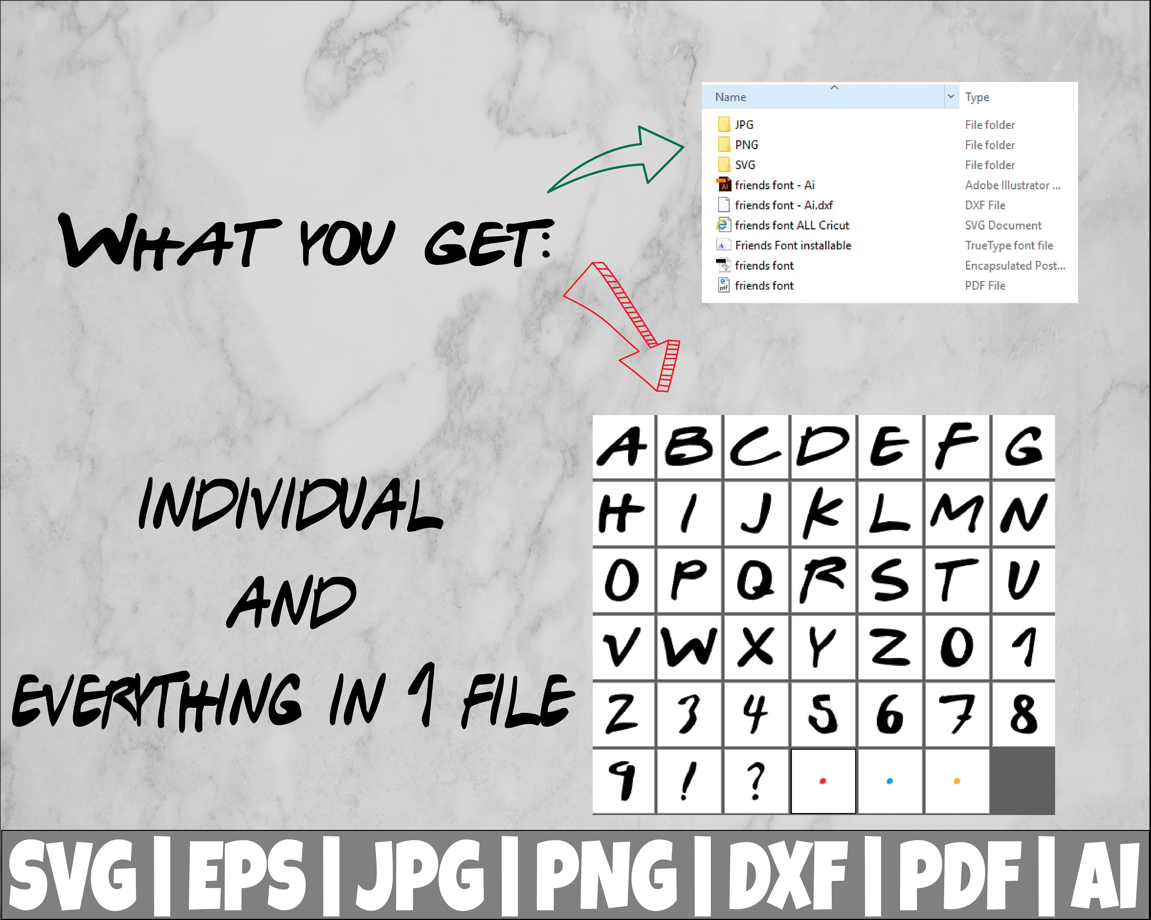This screenshot has width=1151, height=920.
Task: Select the TrueType file 'Friends Font installable'
Action: click(794, 245)
